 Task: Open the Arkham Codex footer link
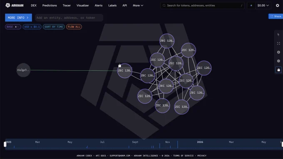84,156
